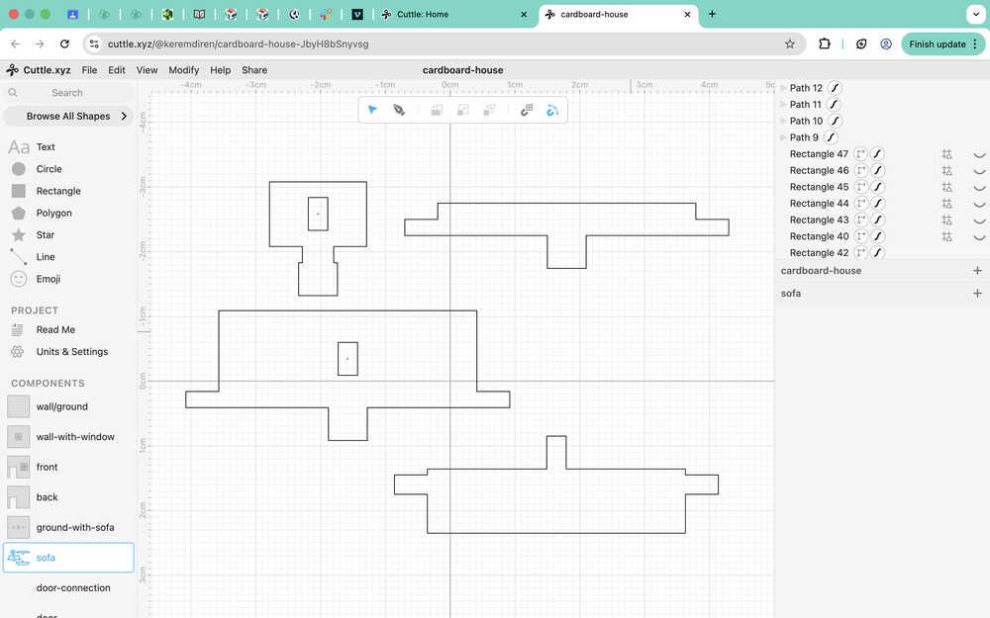Click the modifier icon in Rectangle 47 row
990x618 pixels.
(x=946, y=154)
